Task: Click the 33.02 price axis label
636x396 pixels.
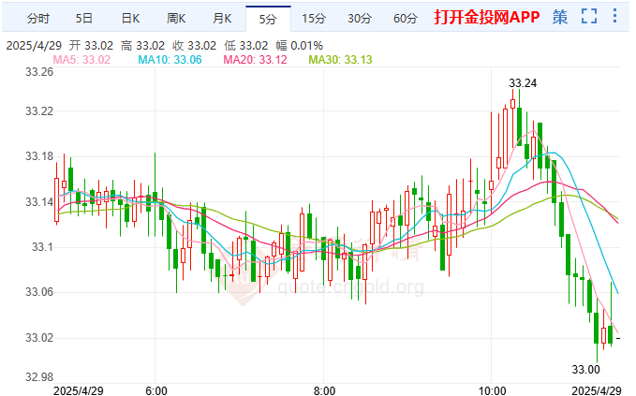Action: [x=39, y=338]
